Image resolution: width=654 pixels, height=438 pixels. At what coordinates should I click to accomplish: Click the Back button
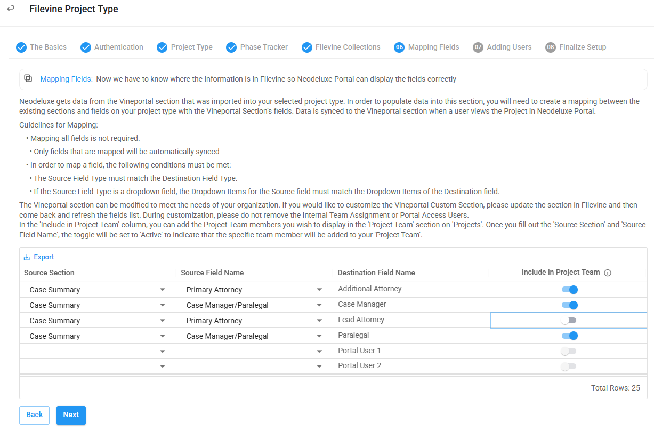click(35, 415)
